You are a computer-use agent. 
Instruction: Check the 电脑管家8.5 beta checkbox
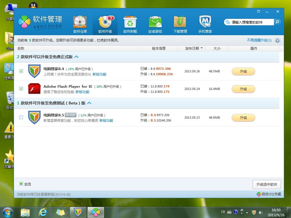click(x=21, y=117)
